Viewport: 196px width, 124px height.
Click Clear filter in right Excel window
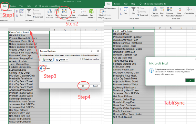140,8
